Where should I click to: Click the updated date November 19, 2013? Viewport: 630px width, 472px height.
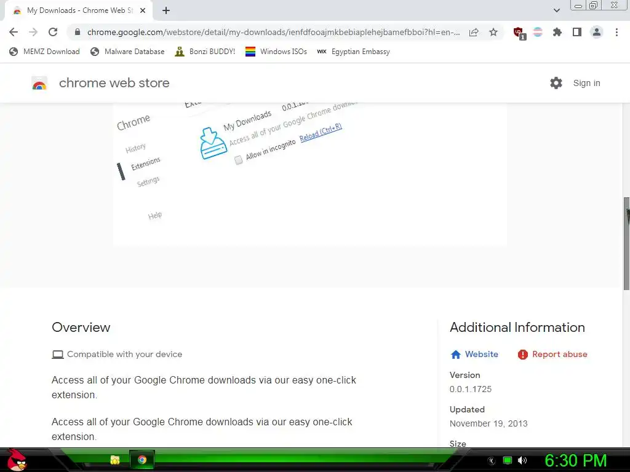click(488, 423)
